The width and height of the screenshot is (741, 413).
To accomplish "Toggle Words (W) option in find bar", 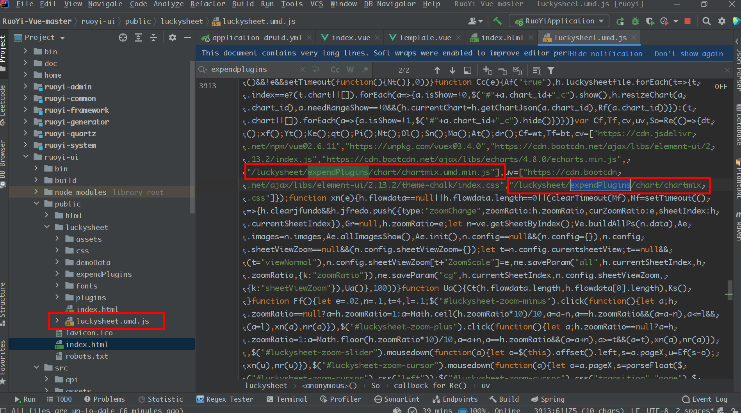I will click(x=350, y=69).
